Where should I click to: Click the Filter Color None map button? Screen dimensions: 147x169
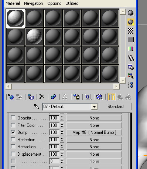(94, 125)
